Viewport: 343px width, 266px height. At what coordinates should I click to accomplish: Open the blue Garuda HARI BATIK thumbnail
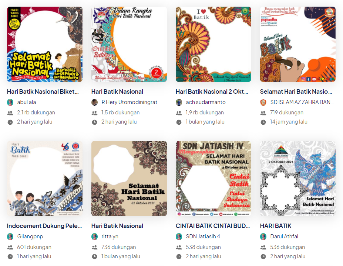[x=298, y=179]
